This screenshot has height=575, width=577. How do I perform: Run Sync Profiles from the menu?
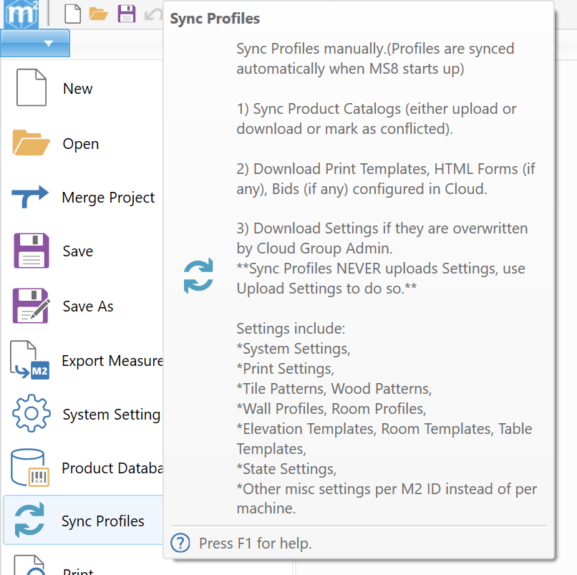(x=102, y=521)
